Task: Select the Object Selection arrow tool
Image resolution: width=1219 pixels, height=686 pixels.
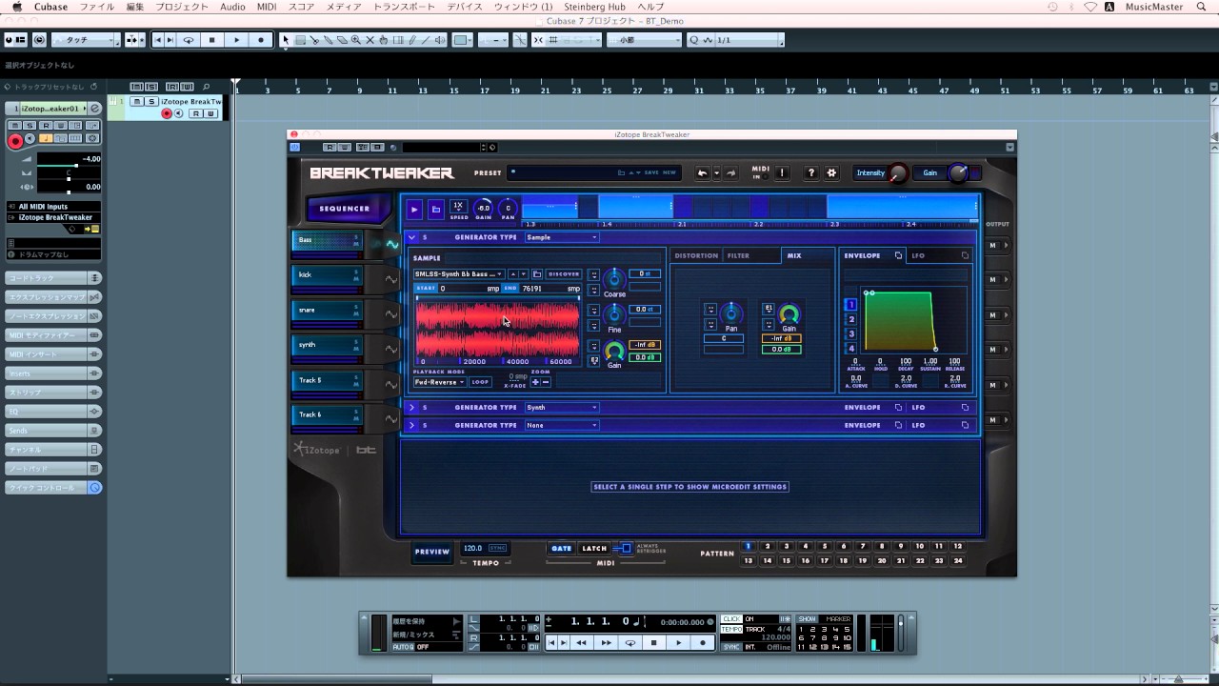Action: (x=286, y=40)
